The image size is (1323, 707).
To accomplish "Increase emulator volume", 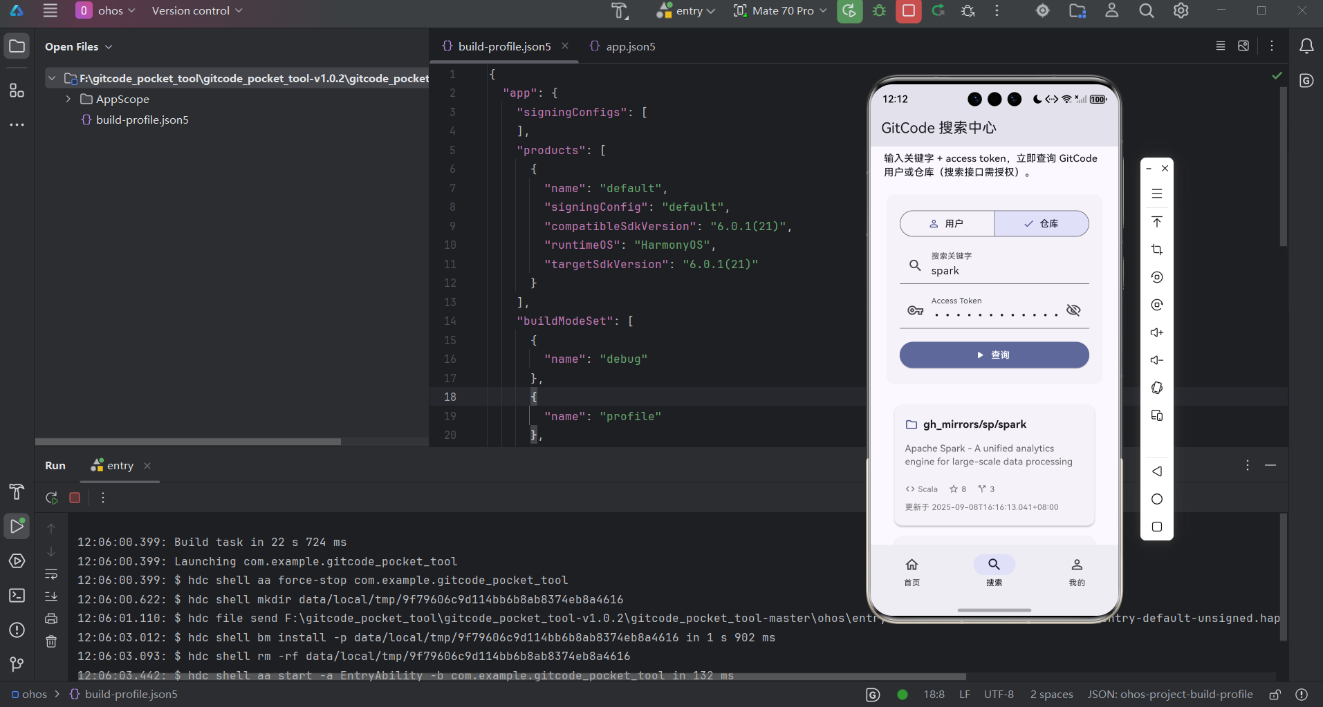I will [1157, 332].
